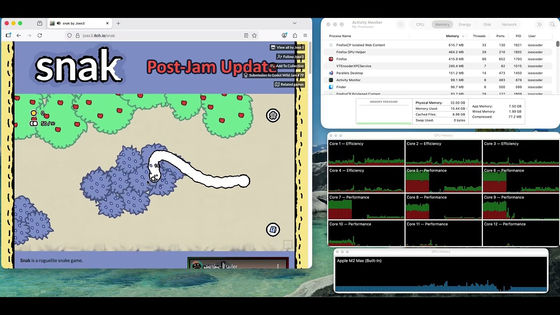Click Follow Joex3 button
560x315 pixels.
(x=290, y=56)
